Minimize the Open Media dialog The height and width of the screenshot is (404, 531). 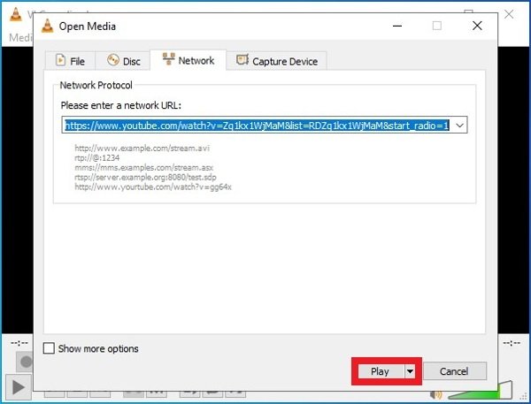[397, 26]
